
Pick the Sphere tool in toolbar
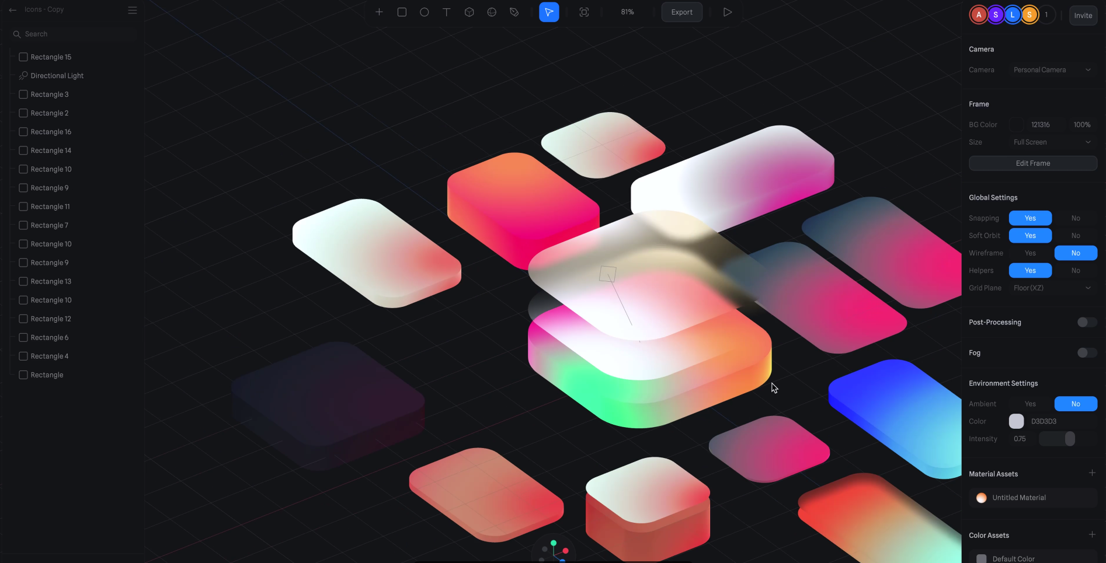(492, 12)
